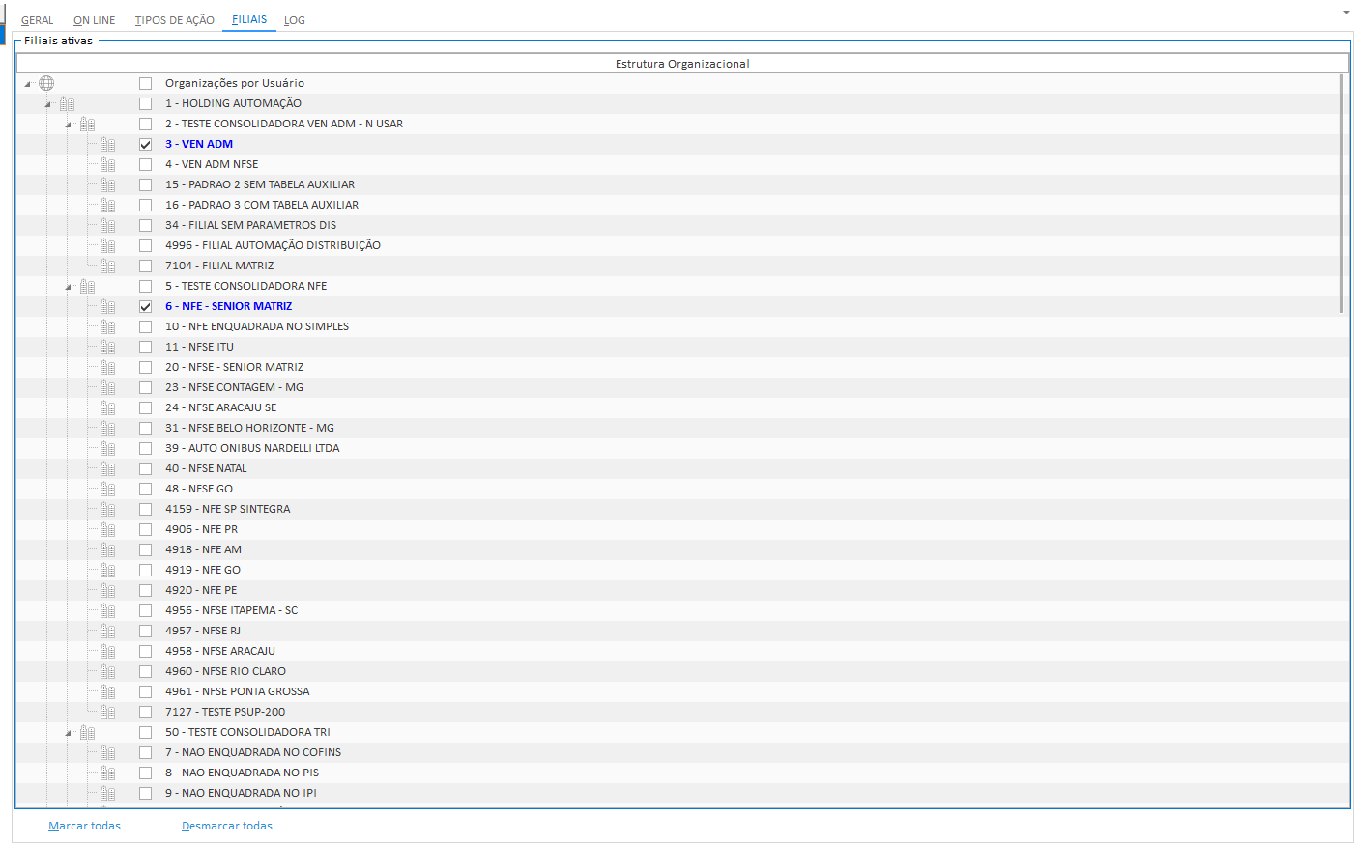The image size is (1355, 843).
Task: Collapse the 1 - HOLDING AUTOMAÇÃO node
Action: tap(48, 104)
